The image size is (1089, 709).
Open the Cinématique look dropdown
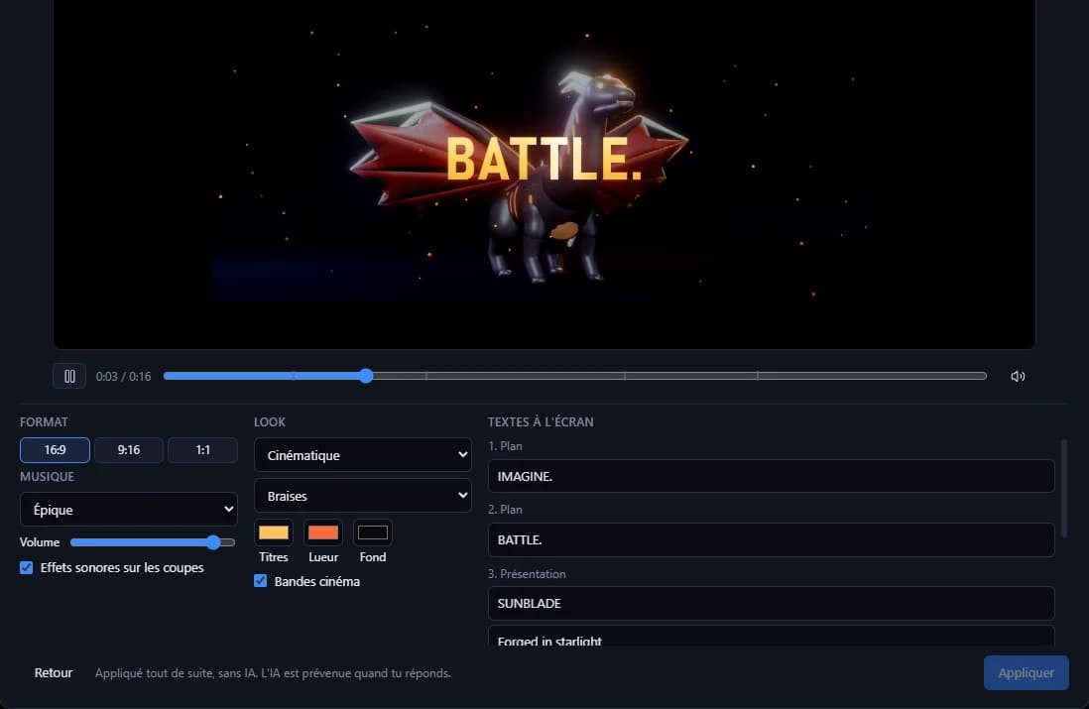(363, 455)
